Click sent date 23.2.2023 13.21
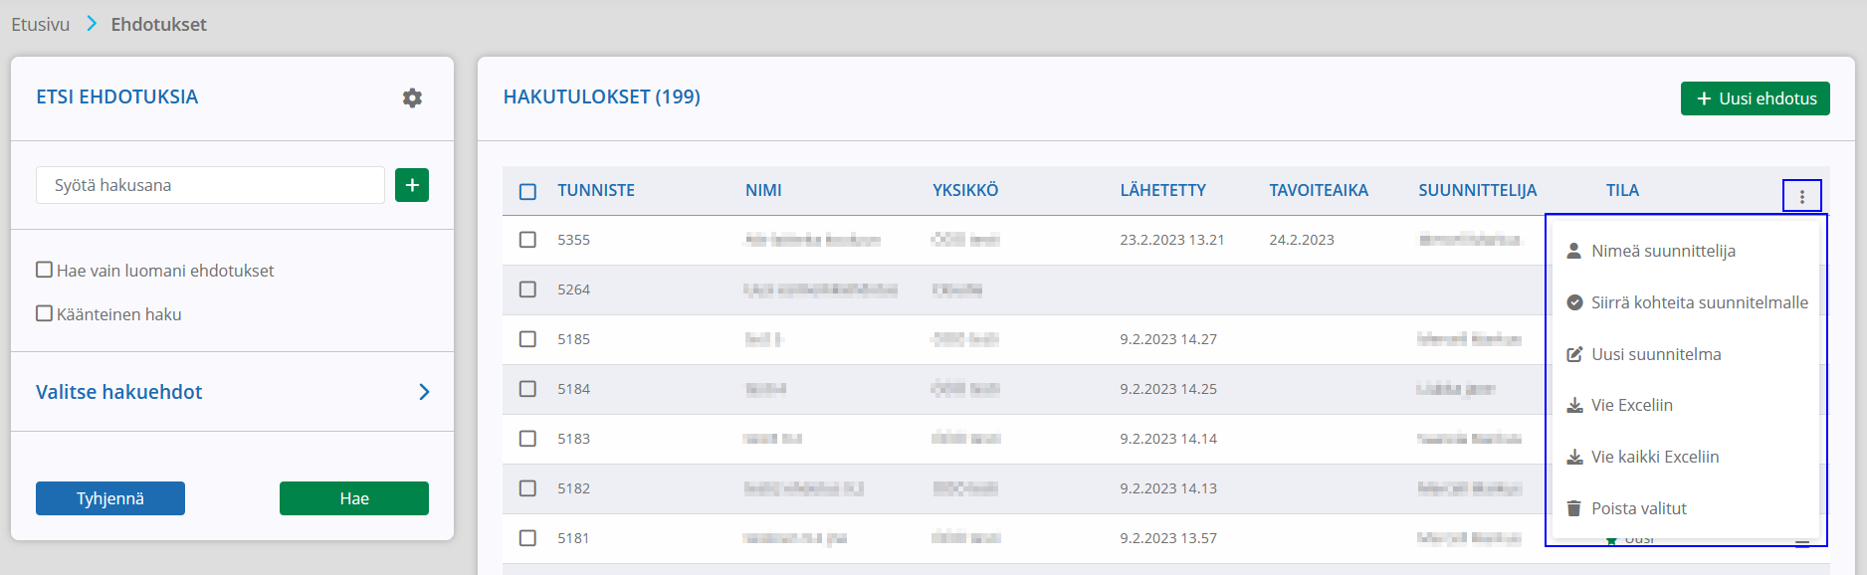 pos(1172,240)
